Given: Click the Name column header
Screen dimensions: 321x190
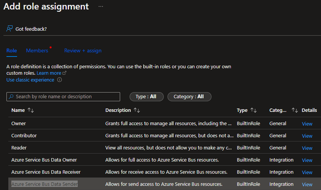Looking at the screenshot, I should (18, 110).
